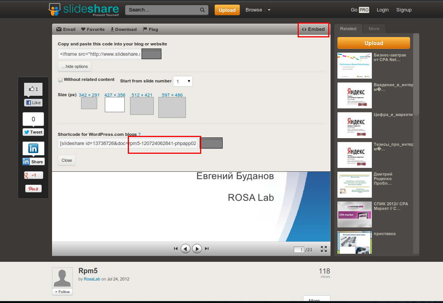Click the slide number field
This screenshot has height=303, width=443.
coord(299,250)
